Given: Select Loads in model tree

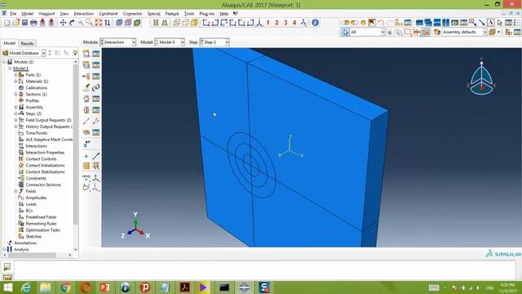Looking at the screenshot, I should [31, 204].
